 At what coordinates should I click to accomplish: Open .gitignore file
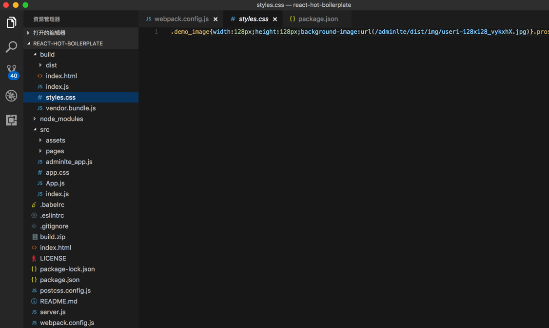click(x=81, y=226)
